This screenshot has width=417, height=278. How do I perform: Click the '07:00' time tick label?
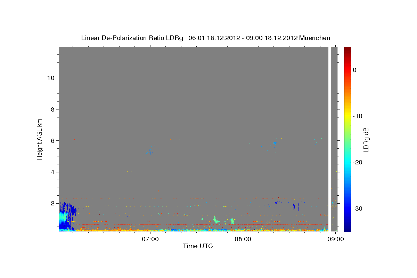(x=150, y=239)
